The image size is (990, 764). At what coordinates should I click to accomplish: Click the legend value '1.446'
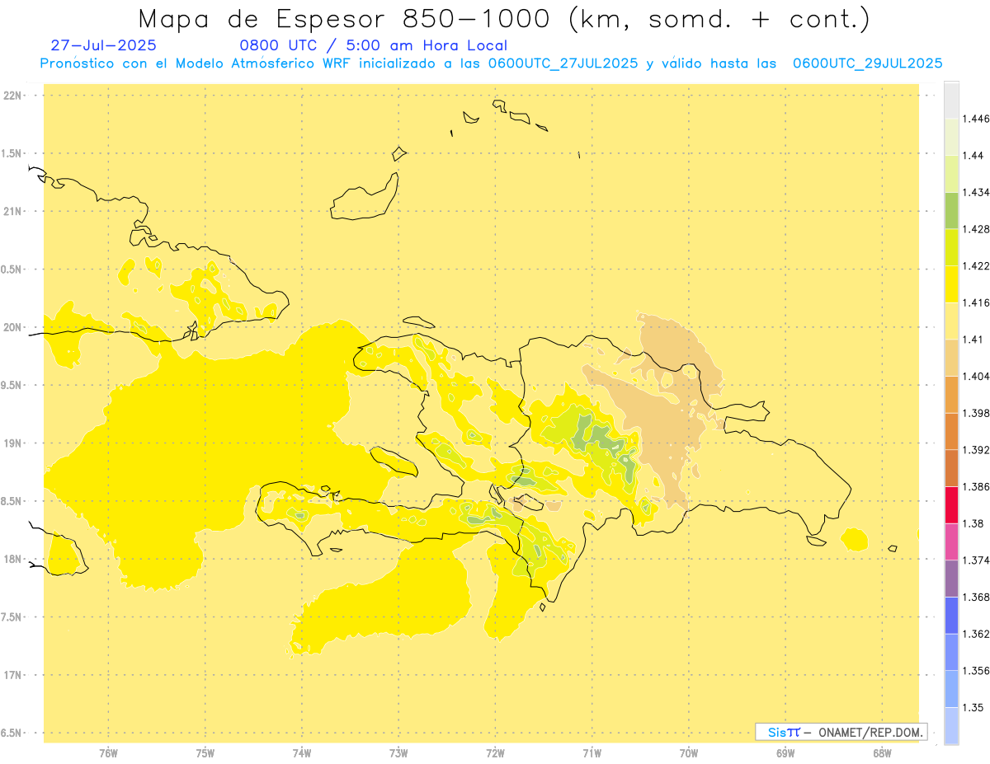click(x=975, y=119)
